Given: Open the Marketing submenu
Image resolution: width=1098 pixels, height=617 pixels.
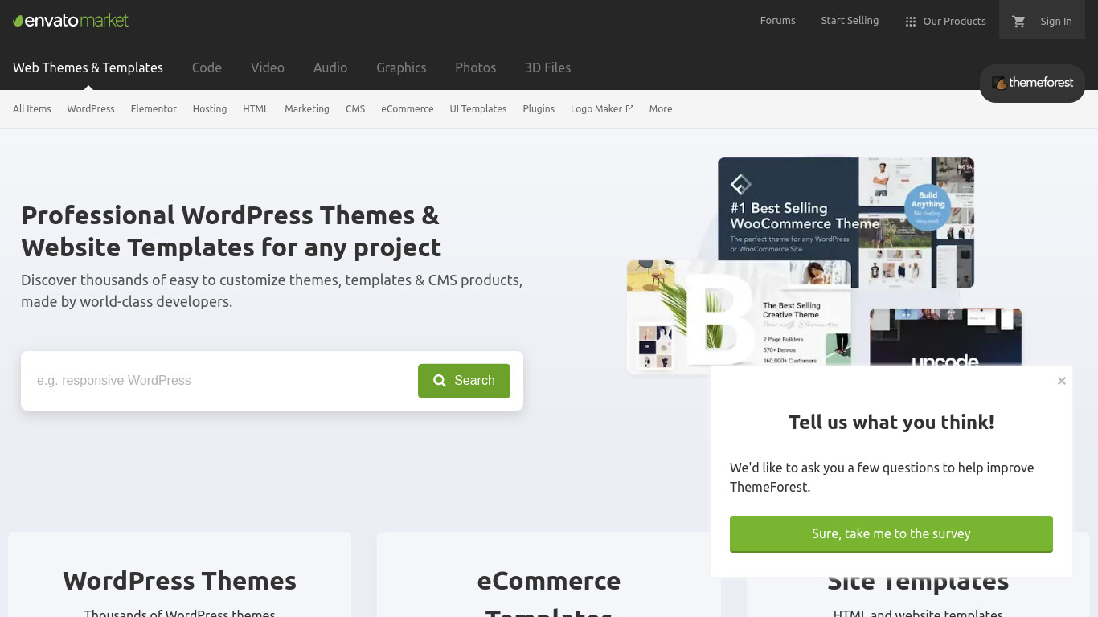Looking at the screenshot, I should (x=307, y=109).
